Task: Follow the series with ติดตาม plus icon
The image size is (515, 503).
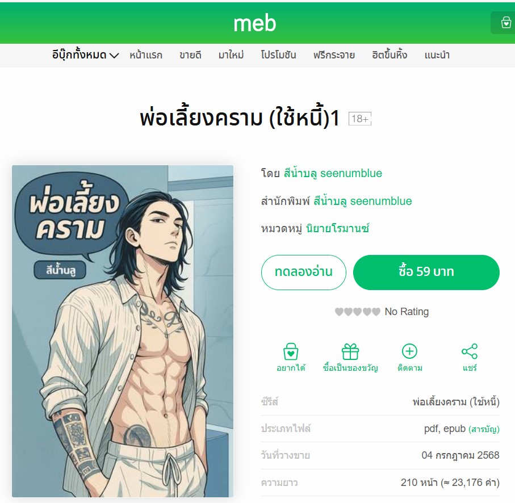Action: click(409, 357)
